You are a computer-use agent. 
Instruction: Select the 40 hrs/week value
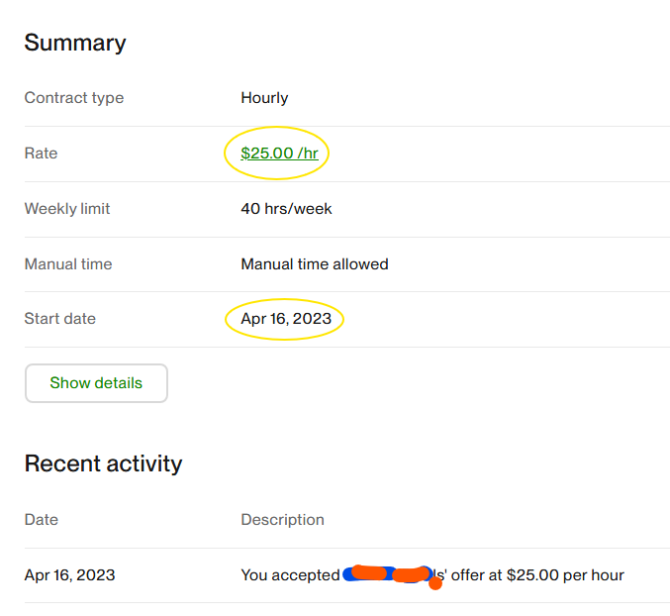tap(286, 209)
